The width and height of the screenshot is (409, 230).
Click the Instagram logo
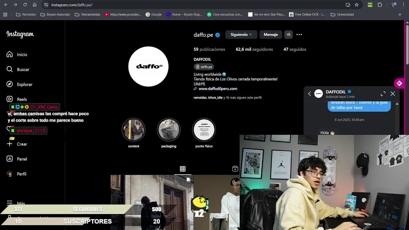click(20, 34)
